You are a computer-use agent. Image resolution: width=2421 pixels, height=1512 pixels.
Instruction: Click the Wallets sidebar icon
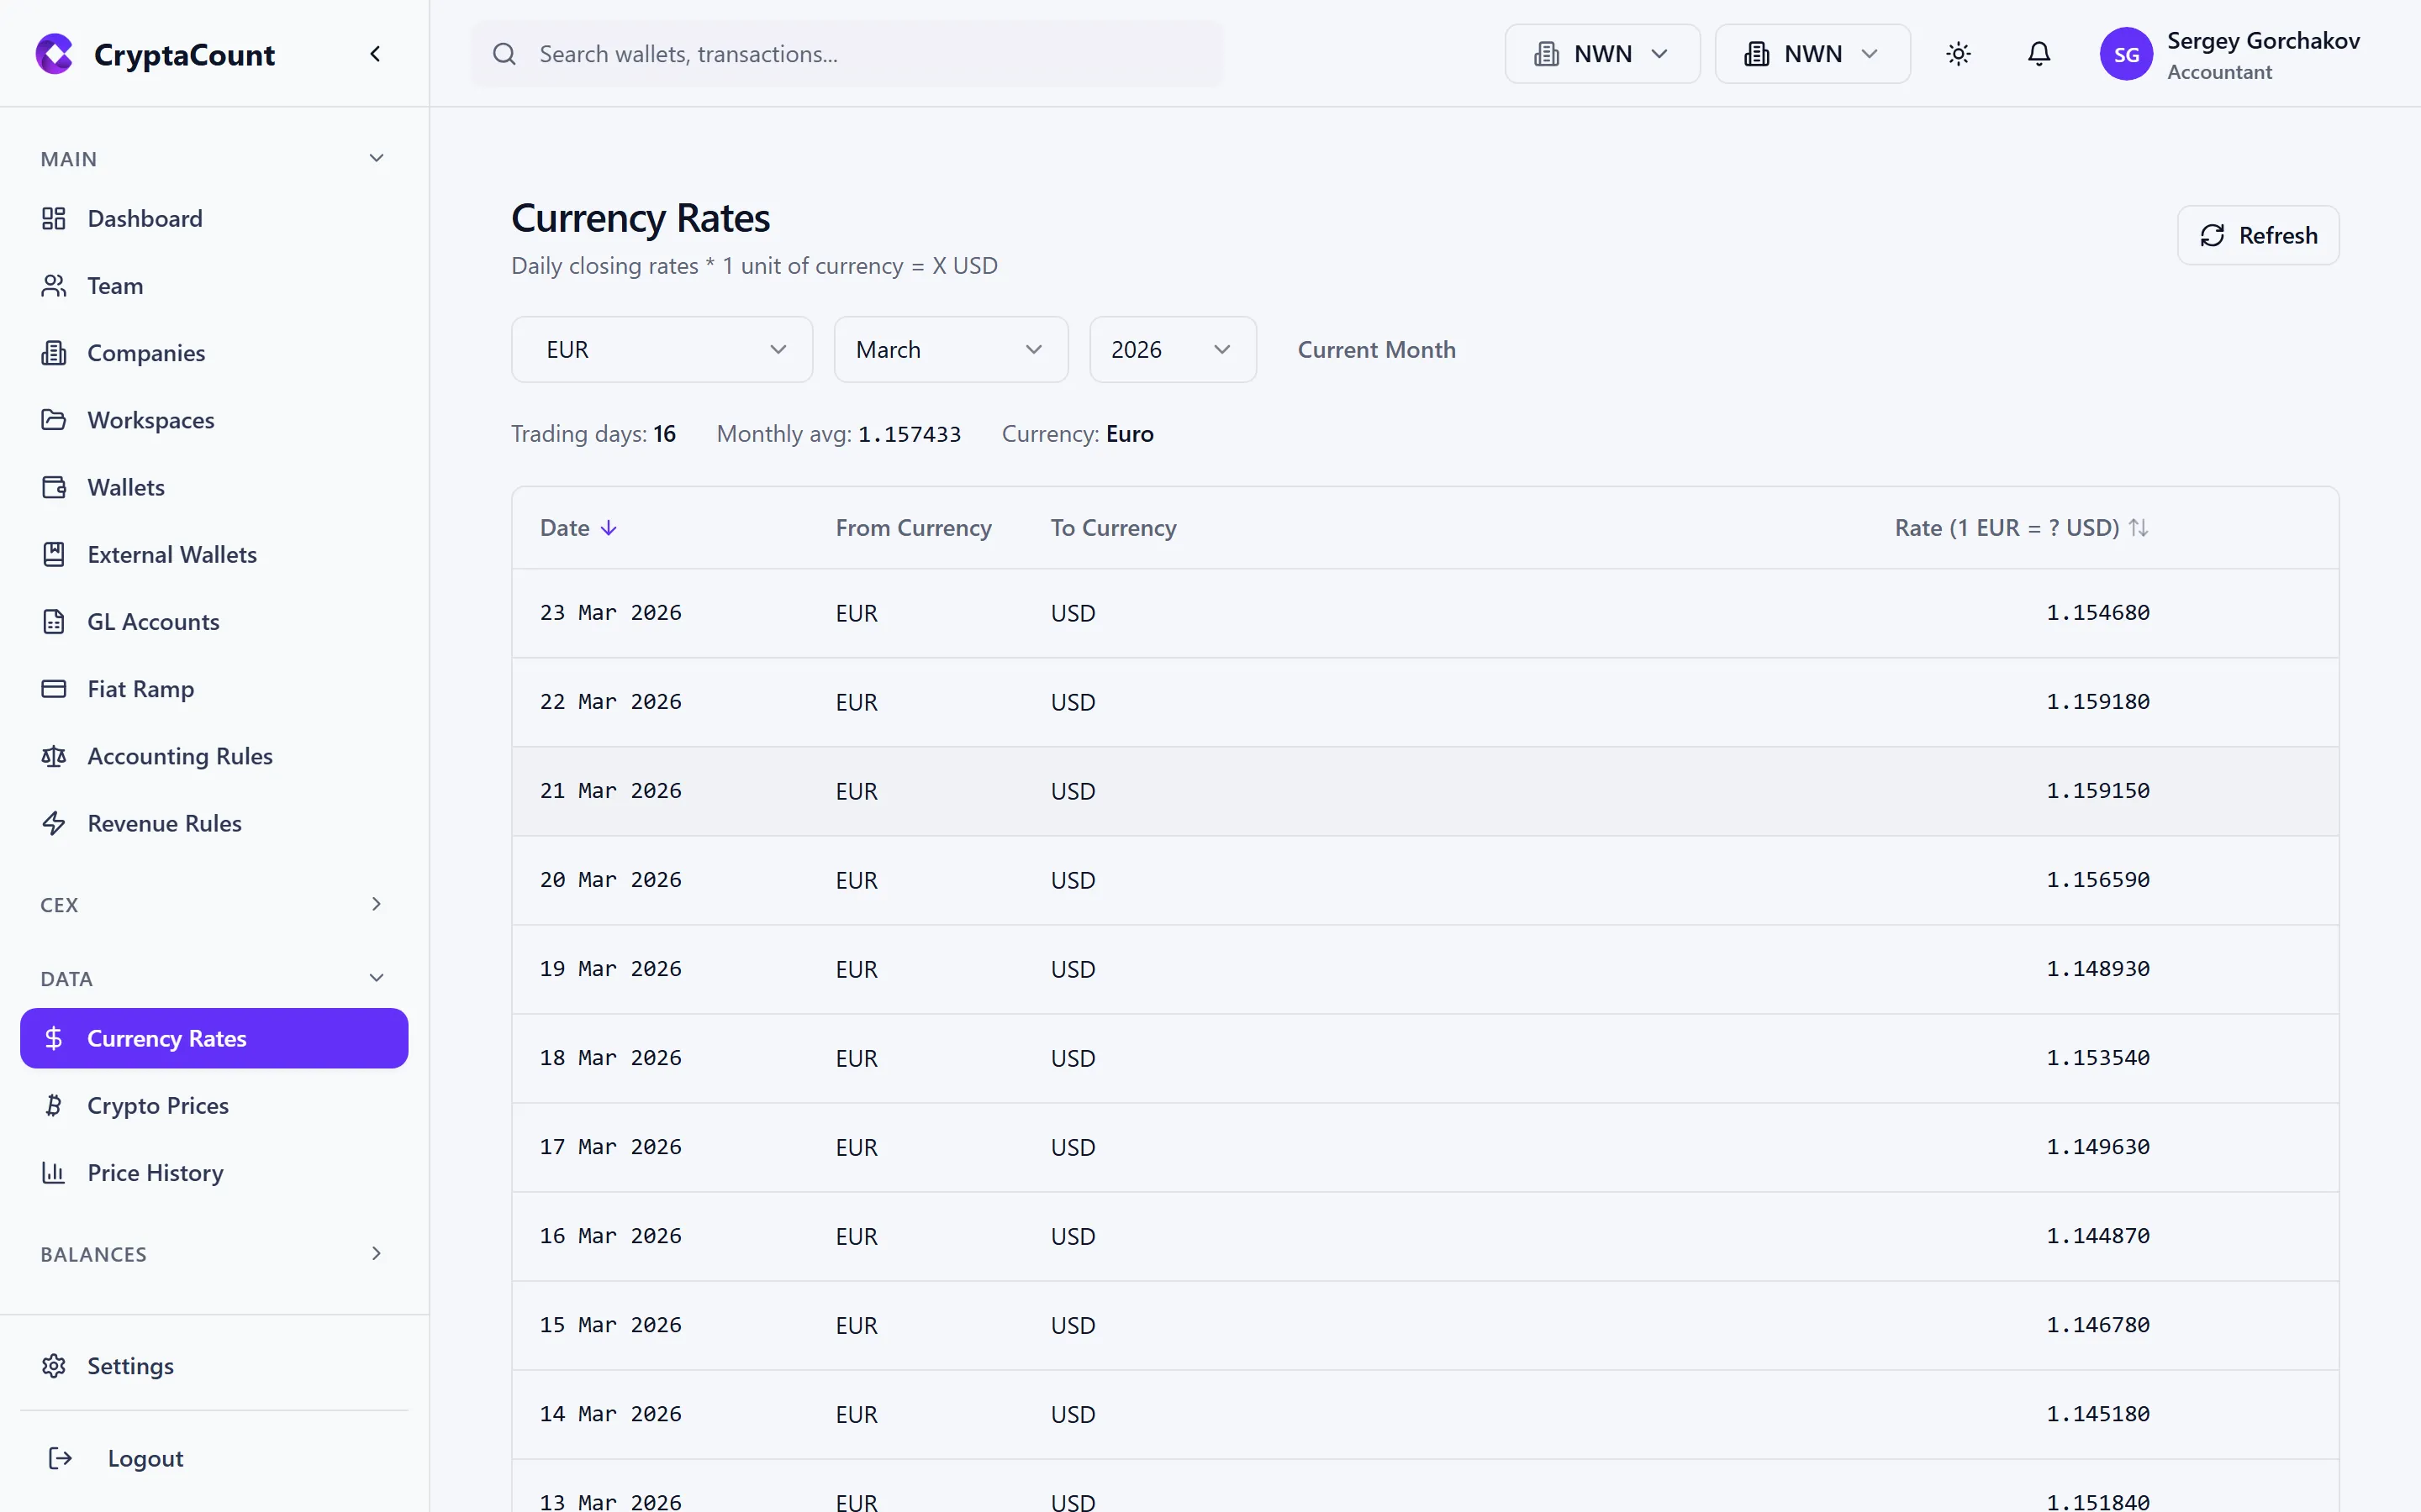point(54,487)
